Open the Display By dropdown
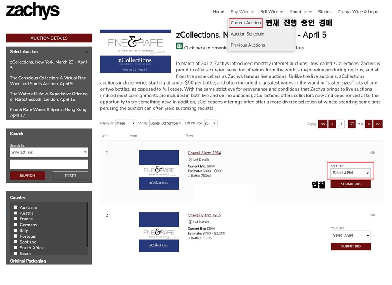 pos(125,123)
